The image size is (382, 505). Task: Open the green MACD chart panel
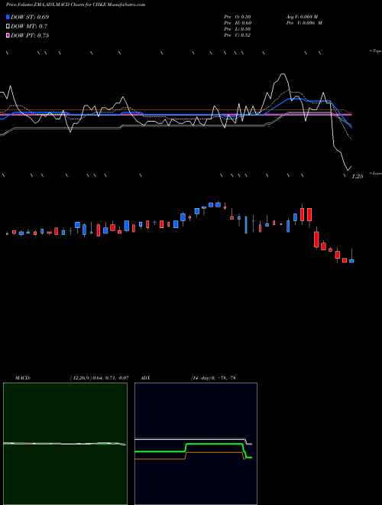pyautogui.click(x=65, y=444)
